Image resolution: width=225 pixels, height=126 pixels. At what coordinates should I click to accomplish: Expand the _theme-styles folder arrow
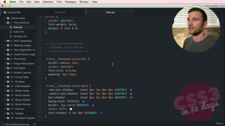[5, 18]
